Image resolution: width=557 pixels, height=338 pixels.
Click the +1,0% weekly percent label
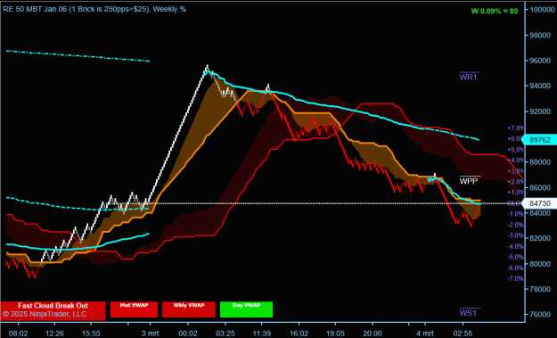tap(515, 193)
